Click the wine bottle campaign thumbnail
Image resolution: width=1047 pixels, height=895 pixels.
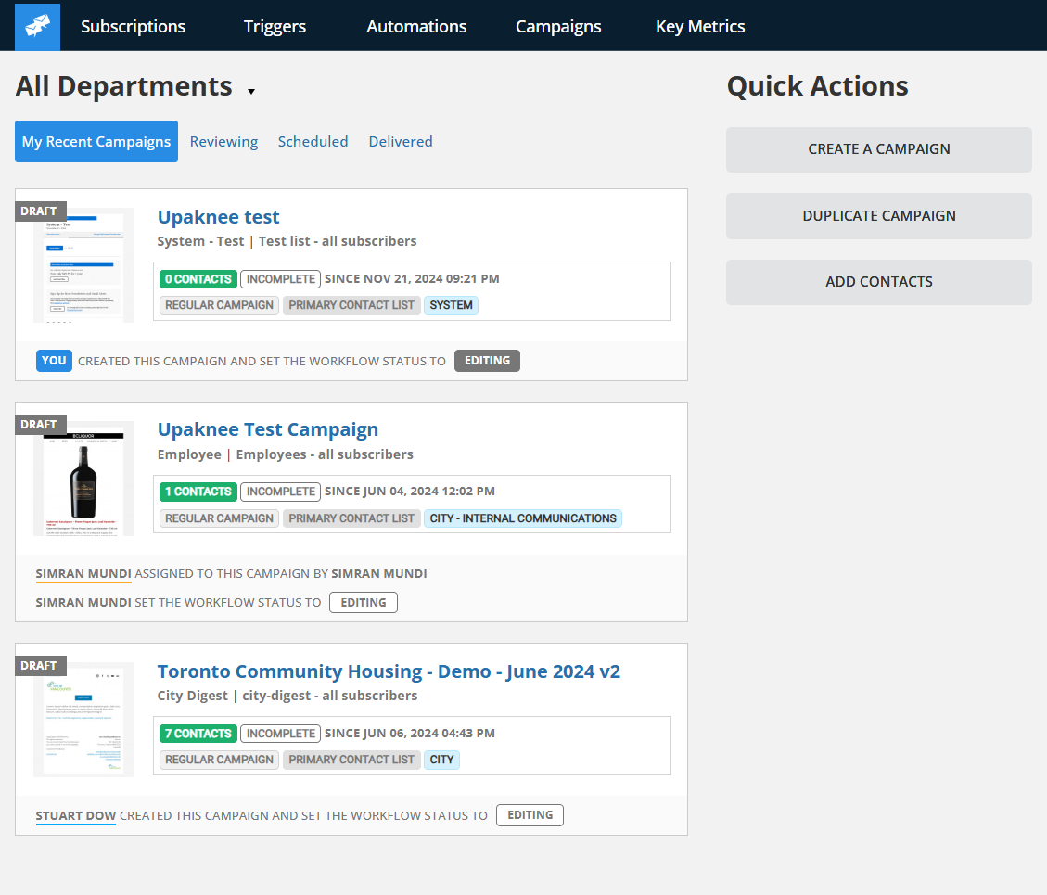click(x=83, y=479)
